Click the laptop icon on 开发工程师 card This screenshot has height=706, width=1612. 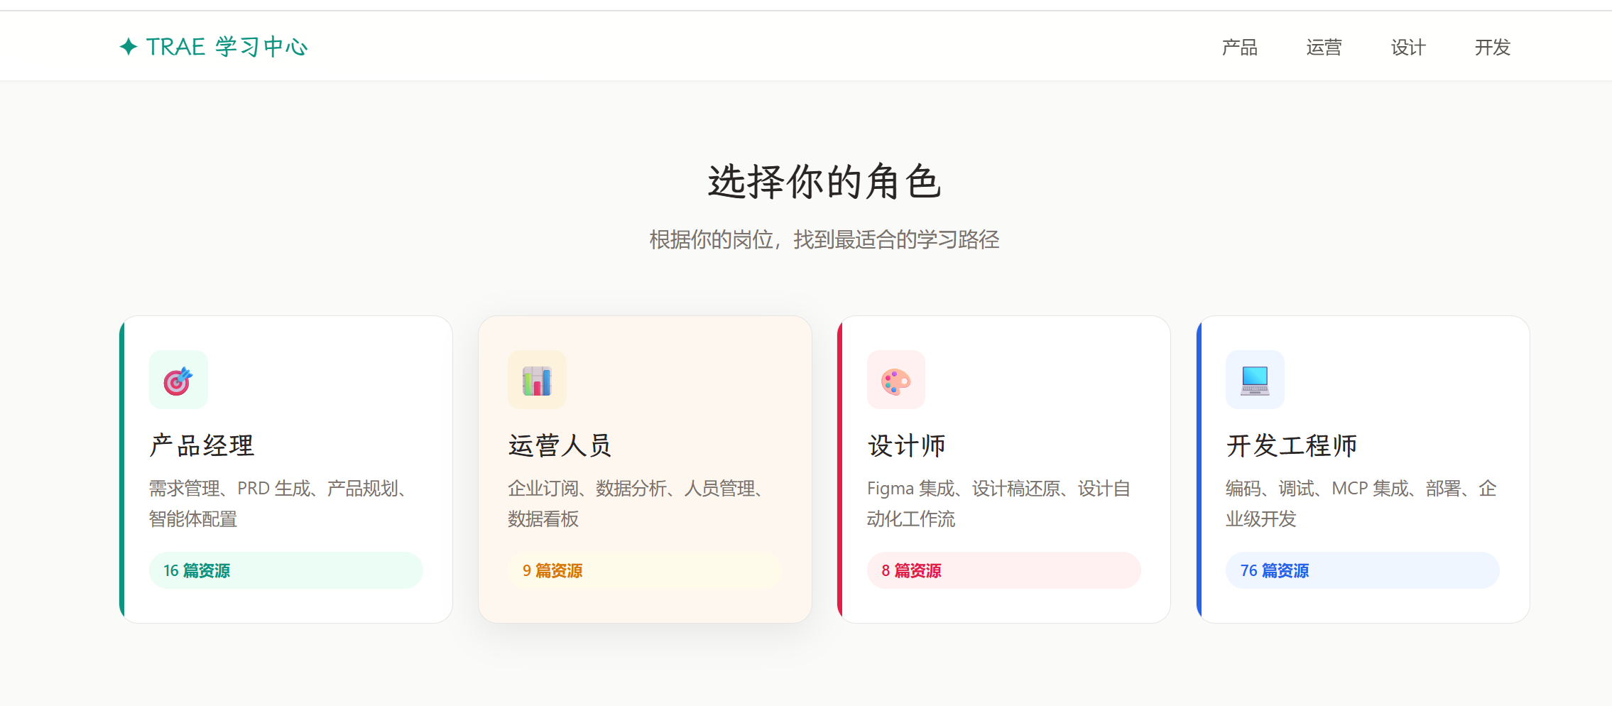coord(1255,380)
